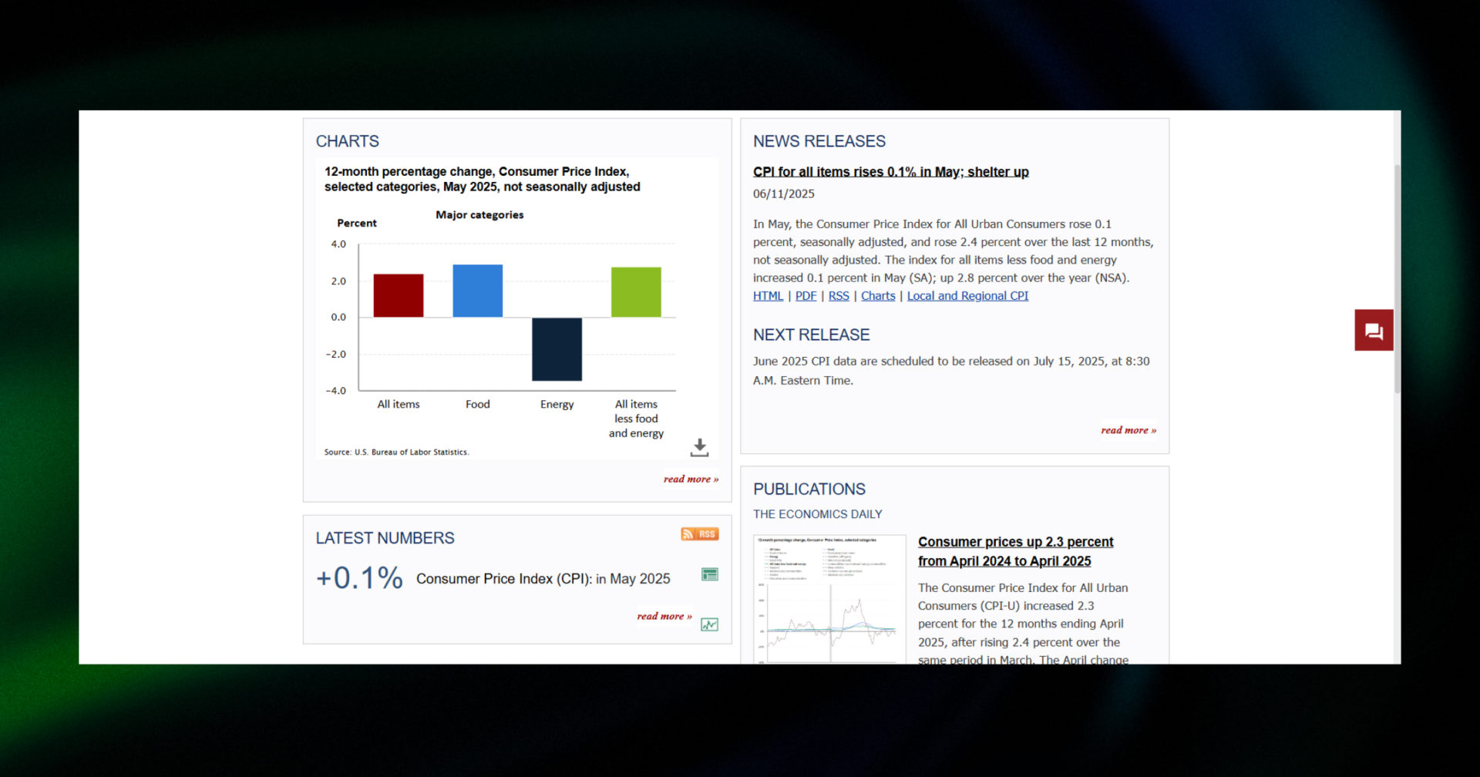Open the Charts link in News Releases
The image size is (1480, 777).
click(877, 295)
